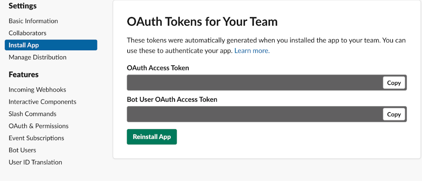Open OAuth & Permissions page
The width and height of the screenshot is (422, 181).
pyautogui.click(x=38, y=126)
